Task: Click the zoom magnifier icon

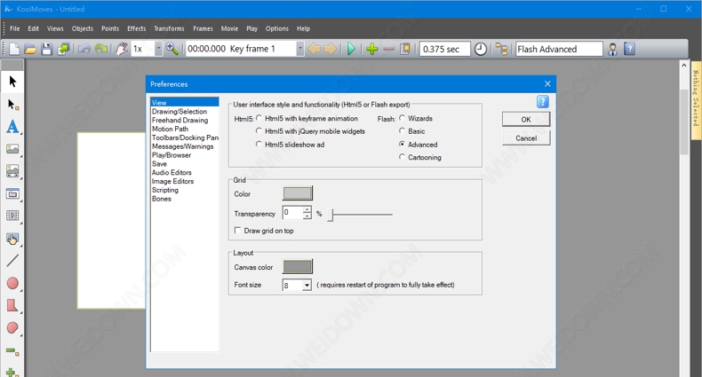Action: tap(172, 49)
